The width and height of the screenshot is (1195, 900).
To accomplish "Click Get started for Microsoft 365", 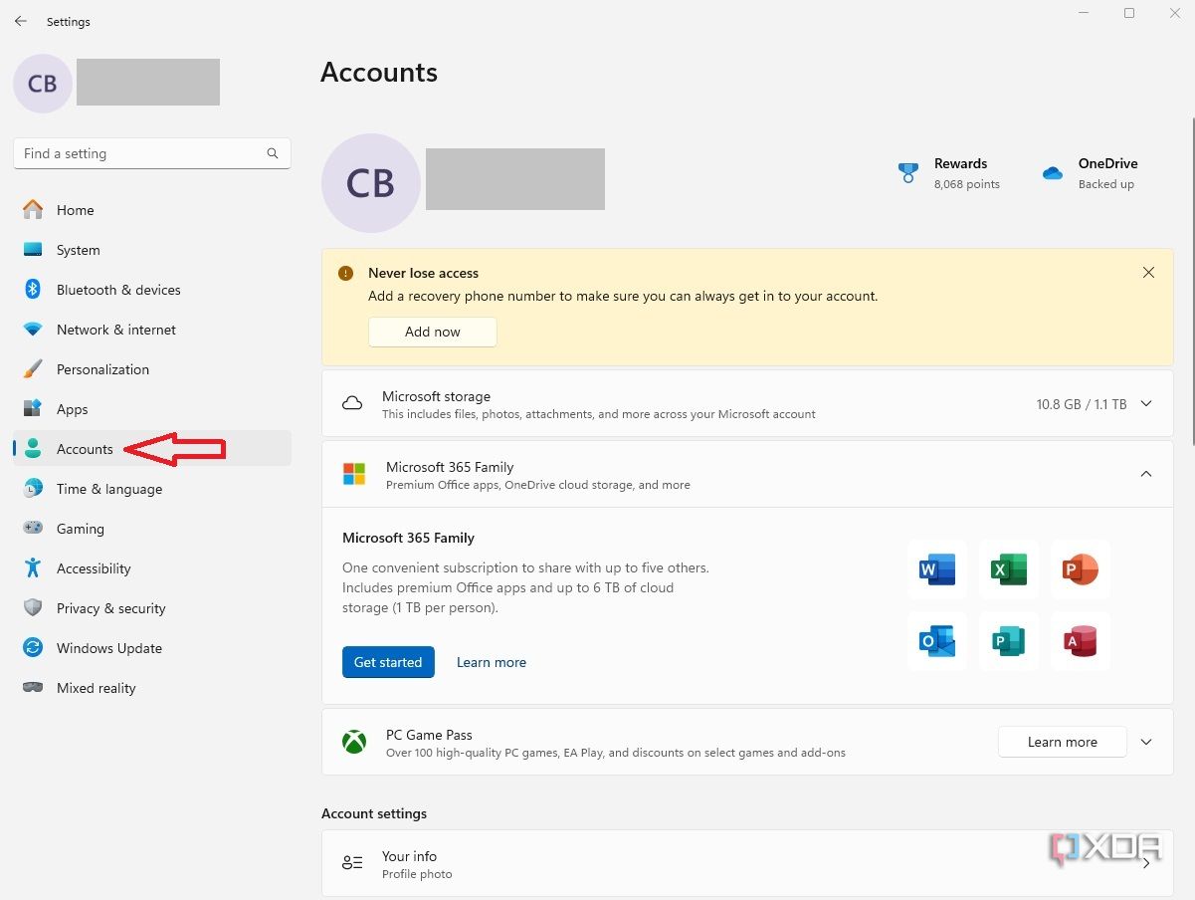I will [x=388, y=662].
